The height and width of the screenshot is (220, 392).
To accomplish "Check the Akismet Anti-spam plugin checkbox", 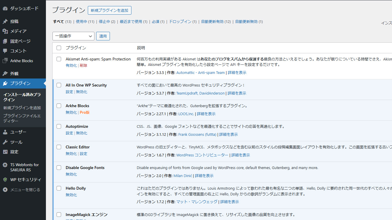I will click(59, 59).
